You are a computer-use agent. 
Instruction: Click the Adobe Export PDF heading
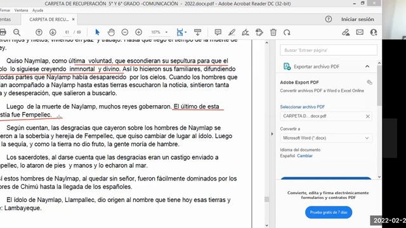(x=299, y=82)
